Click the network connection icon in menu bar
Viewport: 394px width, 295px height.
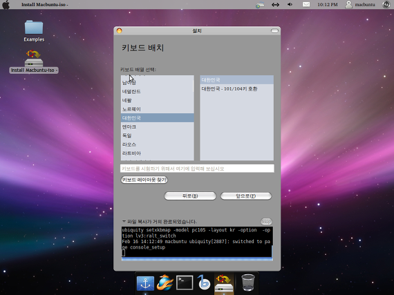tap(260, 5)
